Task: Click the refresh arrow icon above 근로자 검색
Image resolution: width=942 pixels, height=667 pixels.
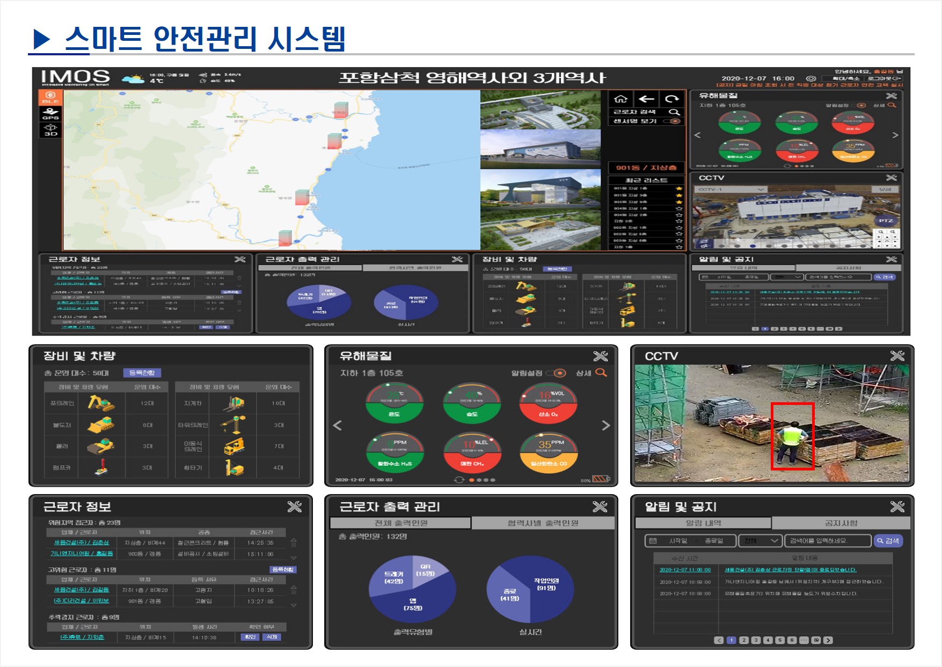Action: tap(672, 99)
